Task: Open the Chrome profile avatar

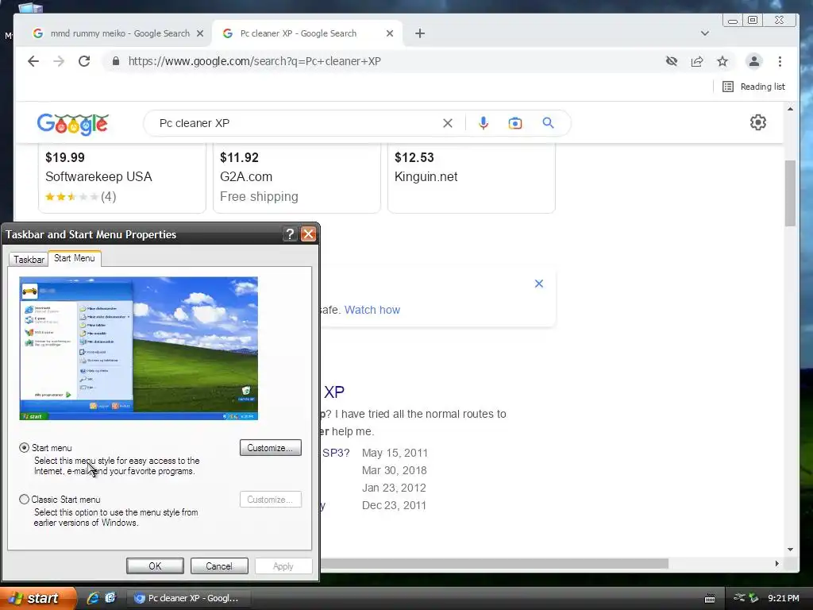Action: click(754, 61)
